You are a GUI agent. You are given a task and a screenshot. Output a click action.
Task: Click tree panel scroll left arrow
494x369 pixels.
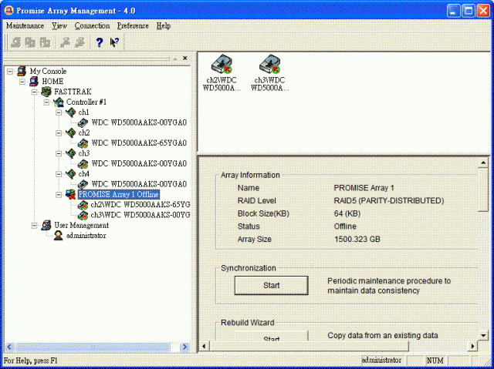tap(9, 347)
